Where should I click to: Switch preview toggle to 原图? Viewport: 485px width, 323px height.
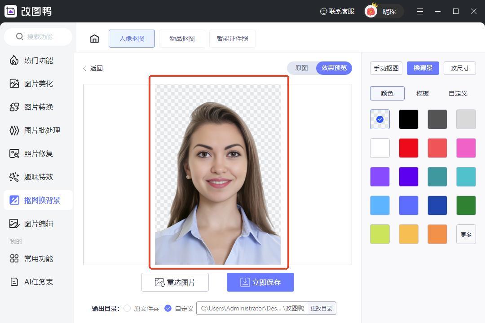(301, 68)
